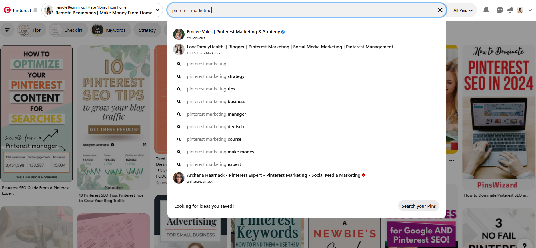Viewport: 536px width, 248px height.
Task: Choose 'pinterest marketing strategy' suggestion
Action: point(307,76)
